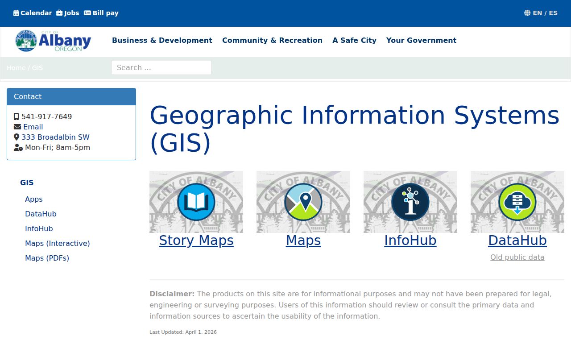Select GIS heading in sidebar
The image size is (571, 357).
tap(27, 183)
